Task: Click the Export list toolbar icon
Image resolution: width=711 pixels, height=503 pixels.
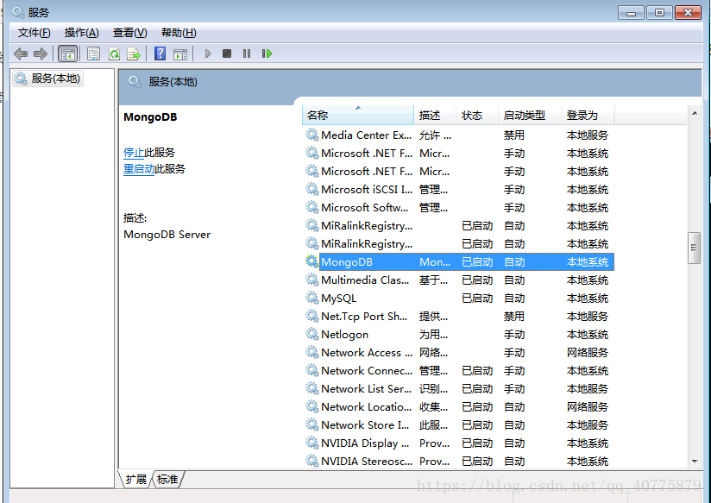Action: point(134,54)
